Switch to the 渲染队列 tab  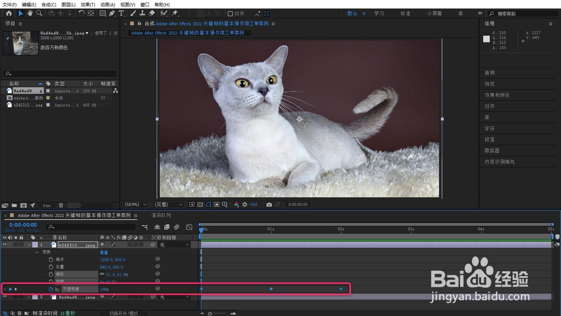161,215
